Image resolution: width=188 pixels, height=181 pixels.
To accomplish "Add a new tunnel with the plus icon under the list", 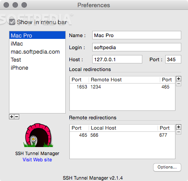I will point(12,117).
